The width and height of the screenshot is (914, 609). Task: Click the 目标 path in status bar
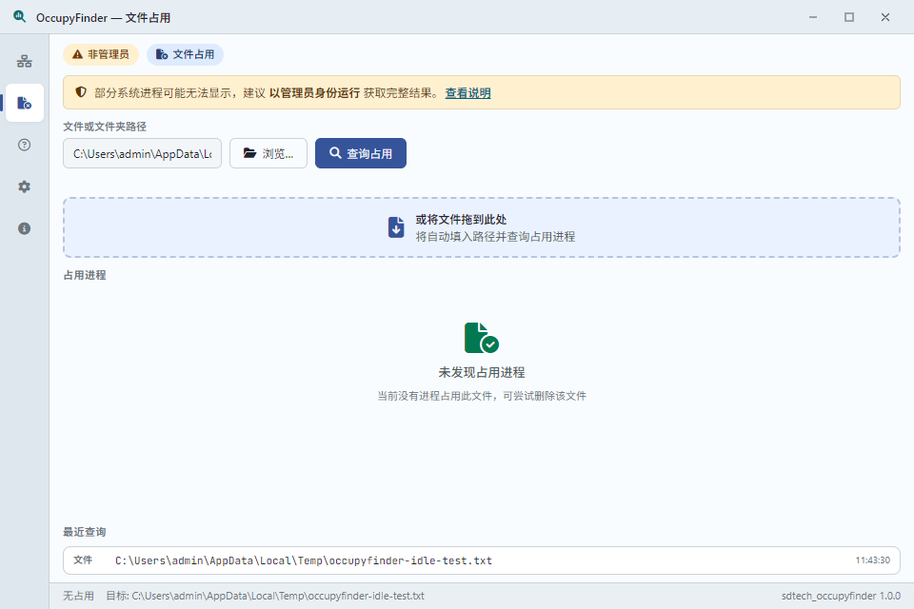click(266, 597)
